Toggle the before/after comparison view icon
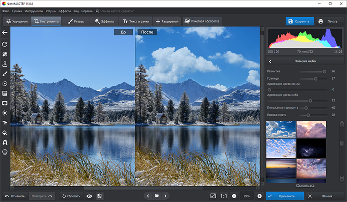Viewport: 347px width, 202px height. pyautogui.click(x=100, y=196)
